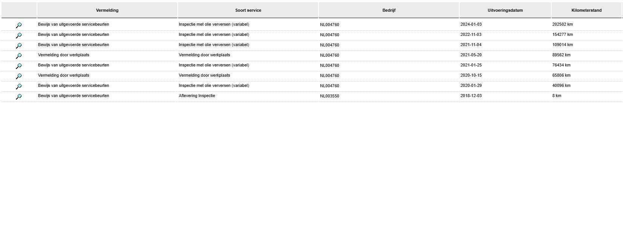Select the 65806 km mileage cell
This screenshot has width=623, height=250.
561,75
